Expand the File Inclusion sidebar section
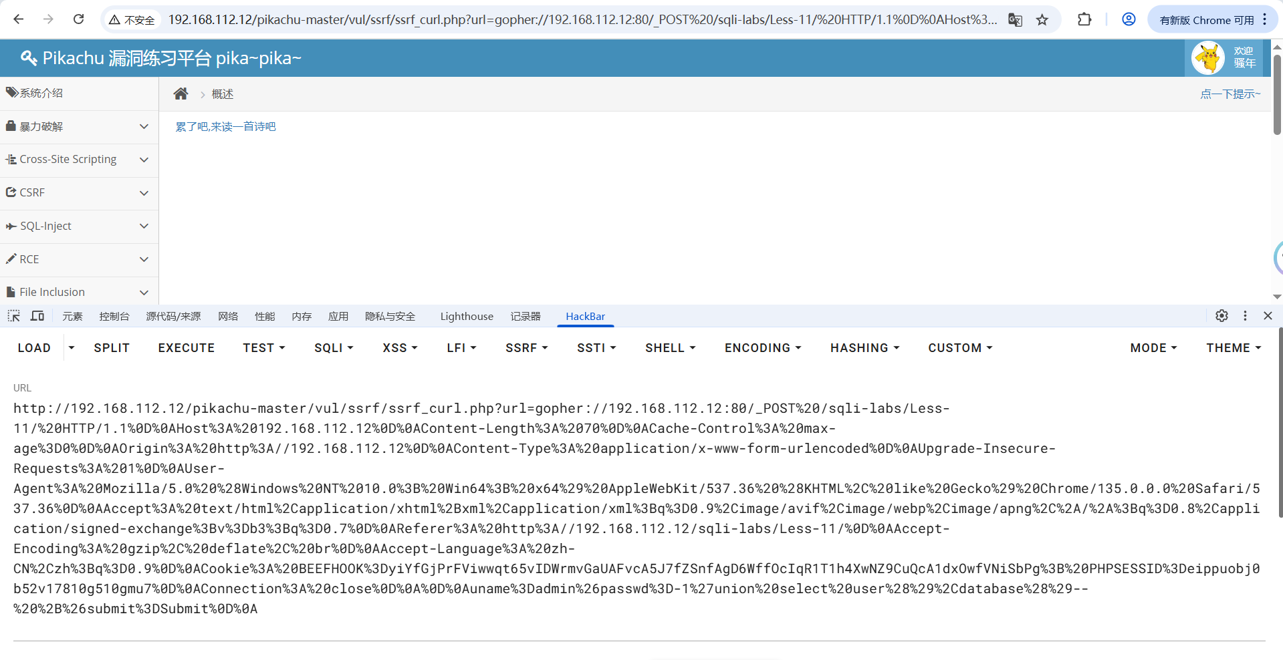The height and width of the screenshot is (660, 1283). [79, 292]
